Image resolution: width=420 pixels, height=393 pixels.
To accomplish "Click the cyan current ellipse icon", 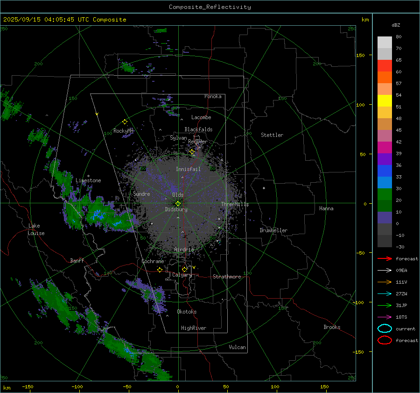I will [x=385, y=329].
